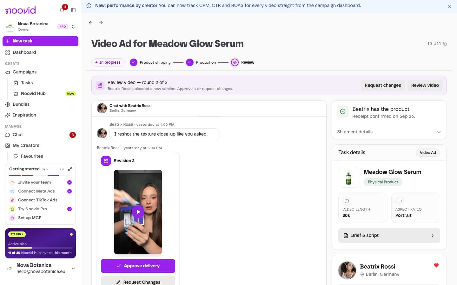Expand Shipment details
The image size is (457, 285).
click(389, 132)
